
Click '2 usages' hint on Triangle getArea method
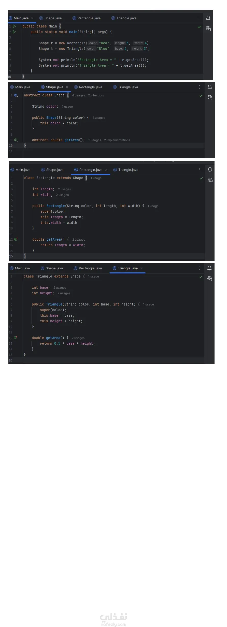(x=78, y=338)
